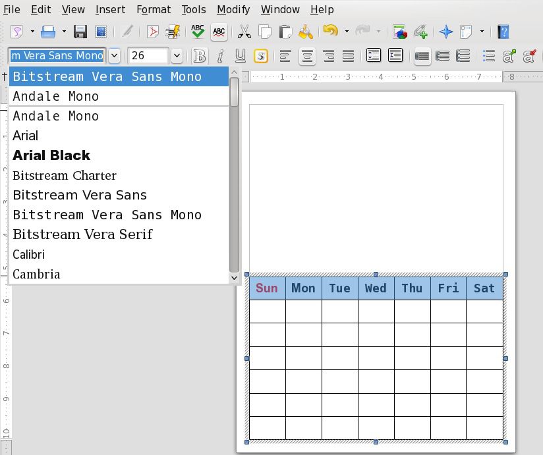Click the Cut scissors icon
This screenshot has height=455, width=543.
pyautogui.click(x=244, y=32)
